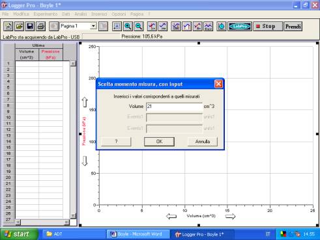
Task: Open file using the folder icon
Action: 19,27
